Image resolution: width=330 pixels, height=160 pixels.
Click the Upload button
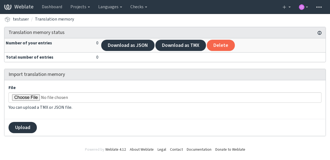(23, 127)
